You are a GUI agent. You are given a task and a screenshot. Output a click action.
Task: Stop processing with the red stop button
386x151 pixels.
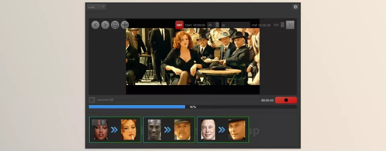pos(286,100)
